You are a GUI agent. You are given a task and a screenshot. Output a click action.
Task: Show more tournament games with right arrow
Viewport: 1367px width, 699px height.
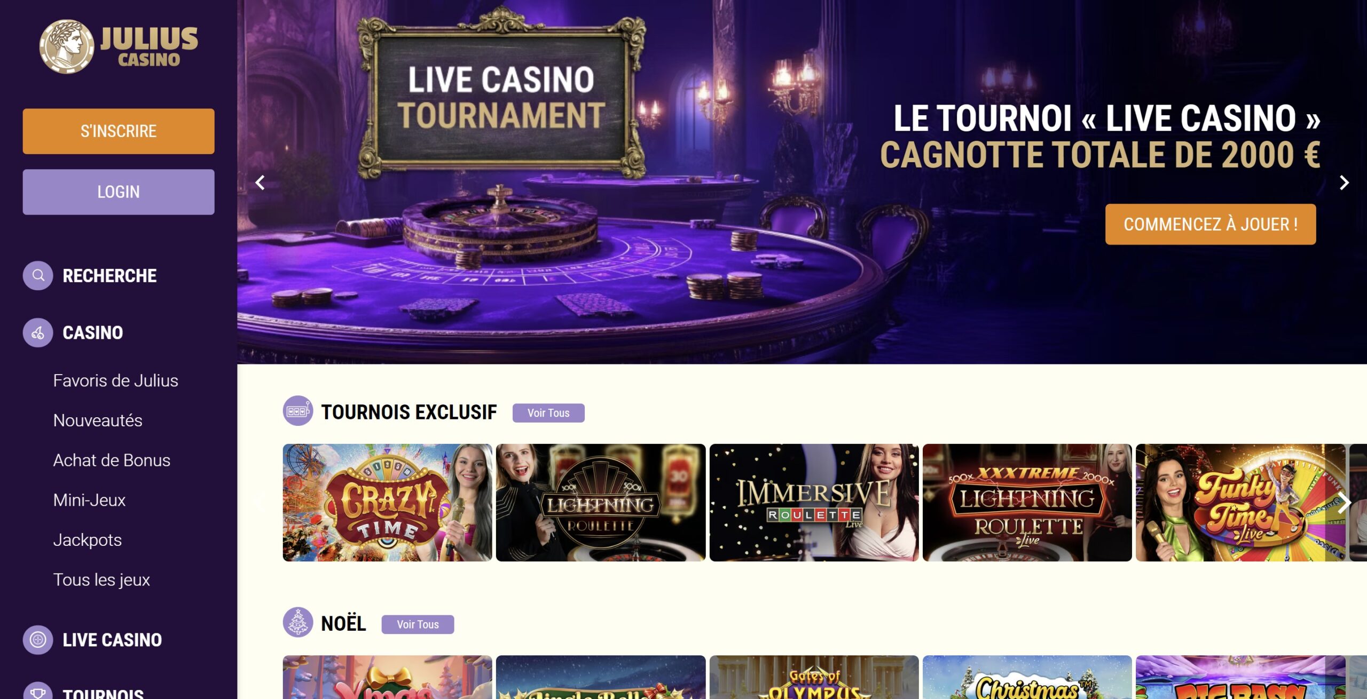[1344, 503]
